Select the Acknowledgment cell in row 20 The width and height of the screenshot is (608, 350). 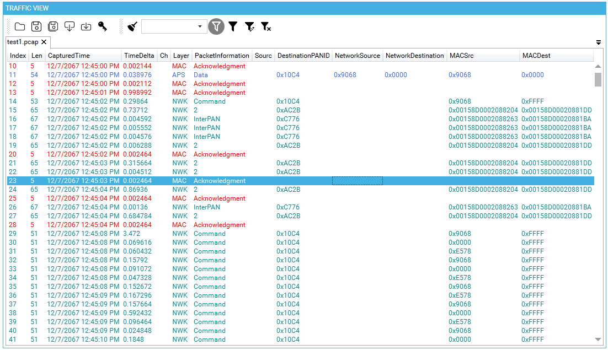[220, 154]
